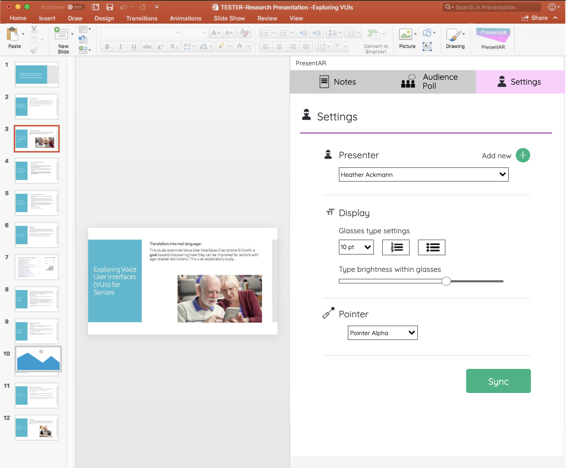Open the Insert ribbon tab
Viewport: 566px width, 468px height.
47,18
